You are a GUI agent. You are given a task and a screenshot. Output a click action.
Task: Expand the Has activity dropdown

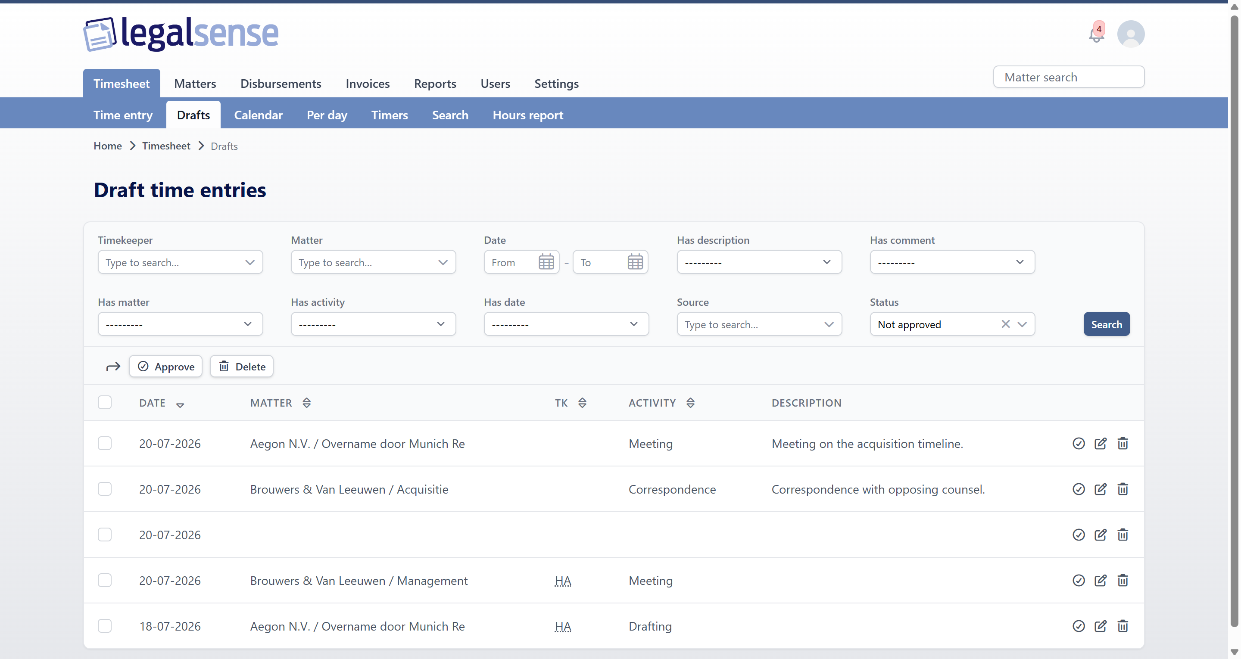373,324
